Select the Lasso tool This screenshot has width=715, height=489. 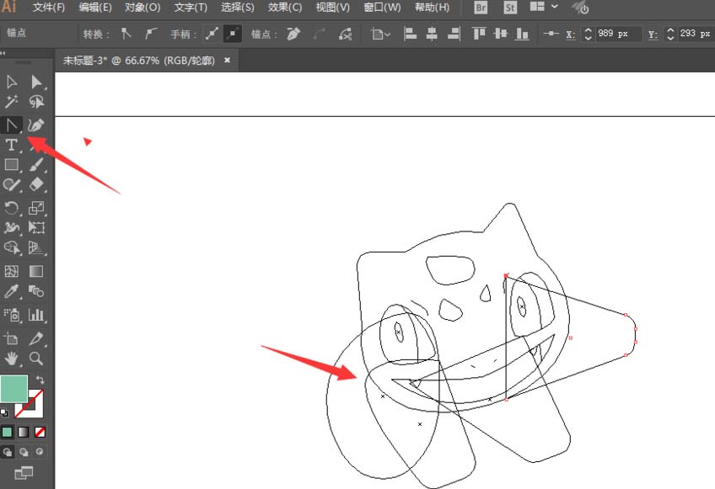pyautogui.click(x=36, y=102)
